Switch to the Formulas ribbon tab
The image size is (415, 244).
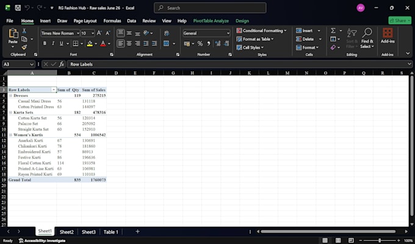tap(112, 21)
